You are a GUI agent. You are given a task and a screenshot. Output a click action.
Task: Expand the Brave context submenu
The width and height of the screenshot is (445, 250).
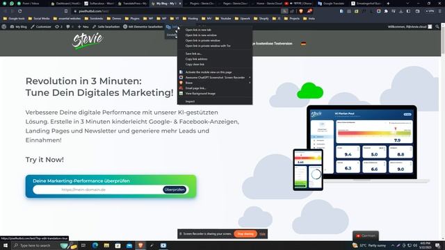click(215, 83)
